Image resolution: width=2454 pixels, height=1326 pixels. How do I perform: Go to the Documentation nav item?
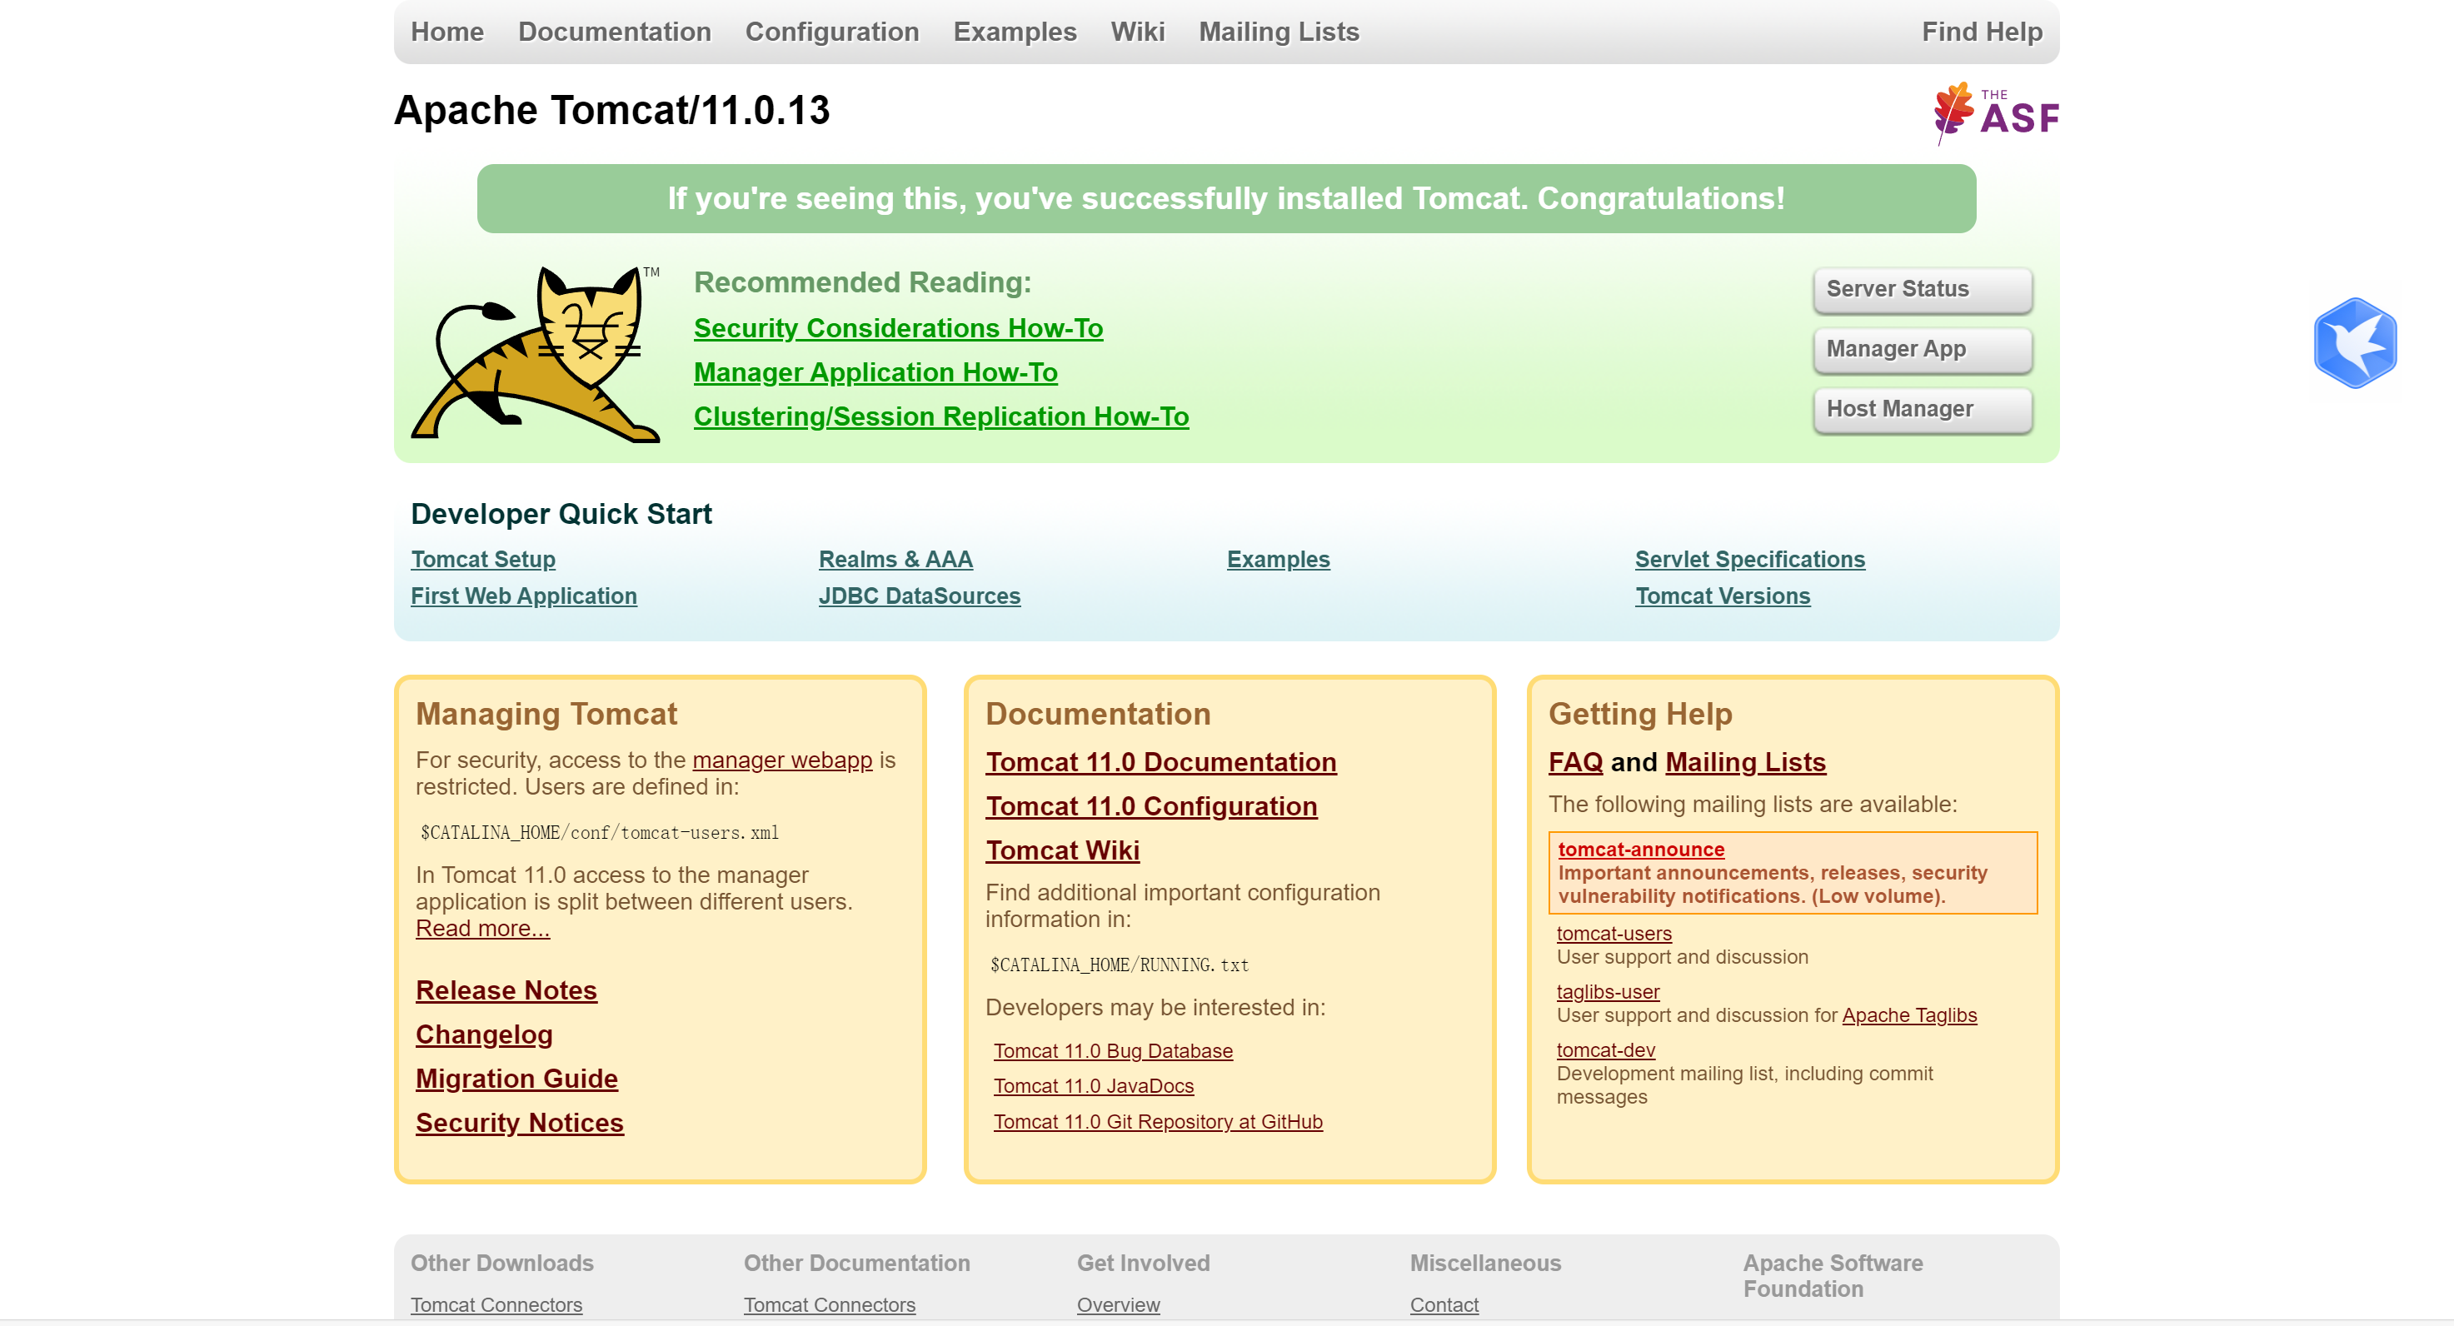click(x=615, y=32)
